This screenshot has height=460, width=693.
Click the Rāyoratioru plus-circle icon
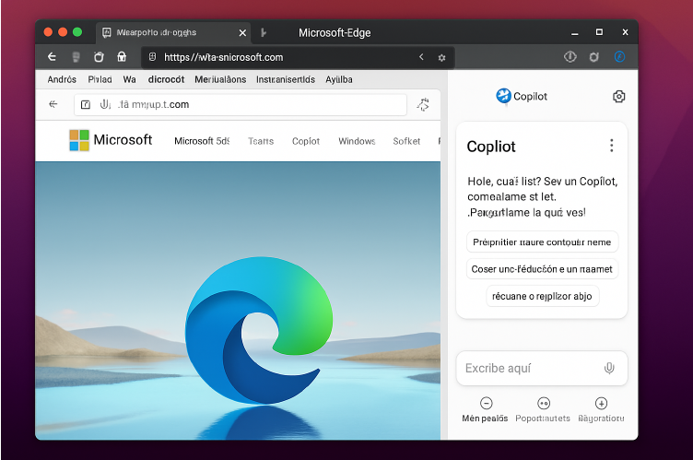click(601, 403)
